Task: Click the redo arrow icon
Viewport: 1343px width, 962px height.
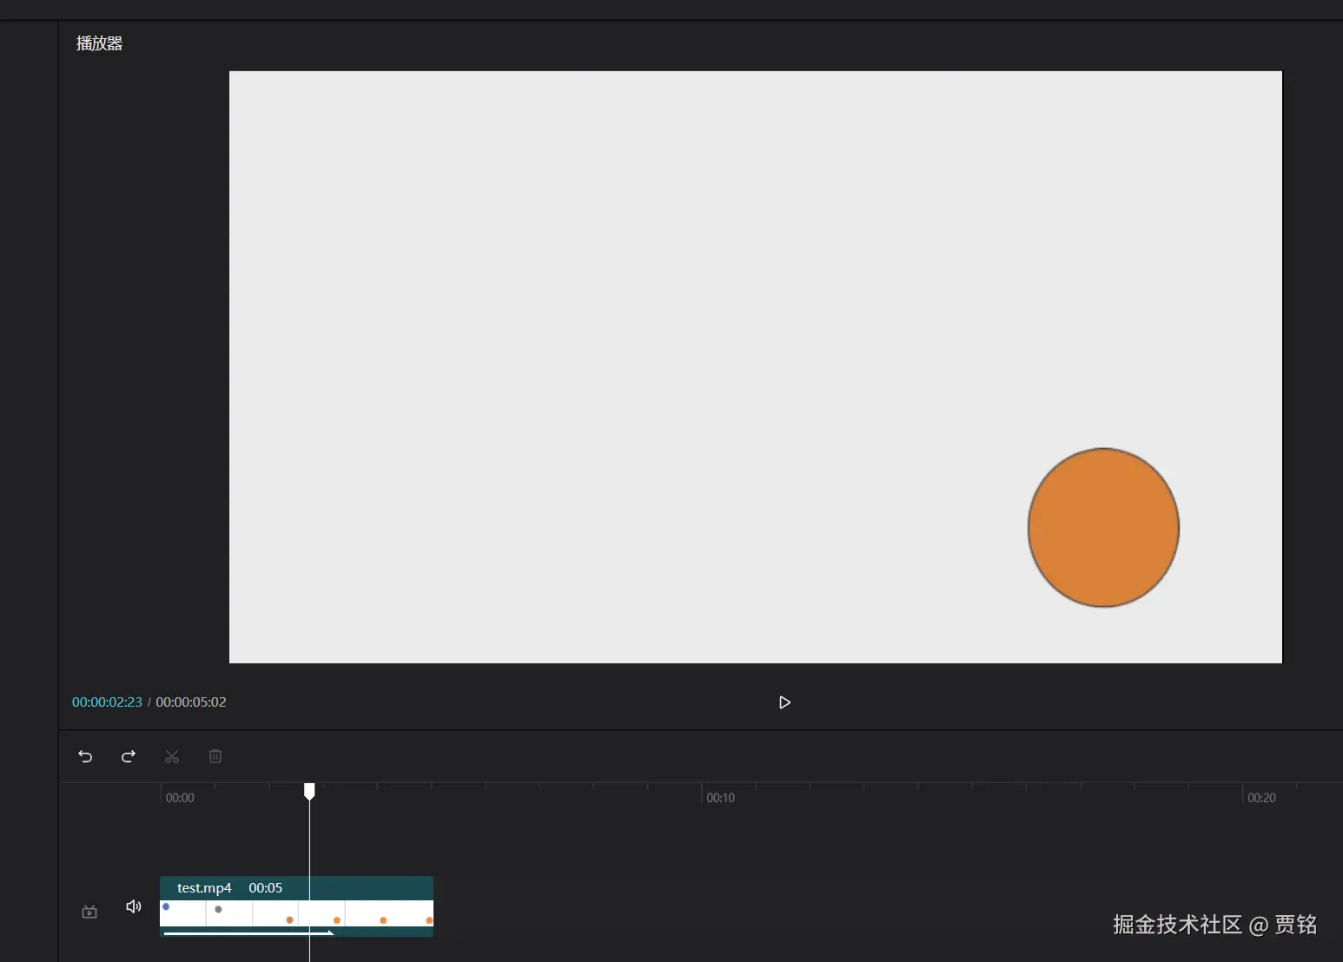Action: tap(129, 756)
